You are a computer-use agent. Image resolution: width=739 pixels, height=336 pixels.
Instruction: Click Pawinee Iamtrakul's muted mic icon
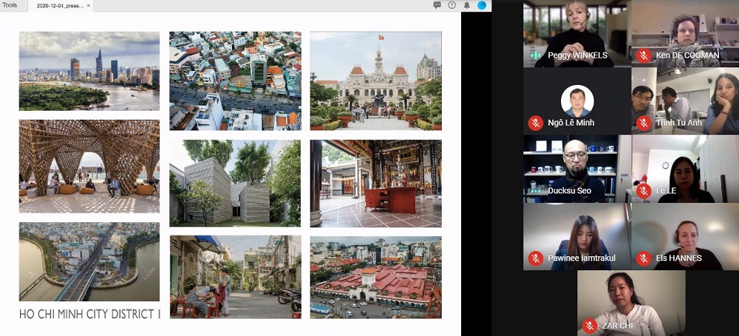(536, 258)
